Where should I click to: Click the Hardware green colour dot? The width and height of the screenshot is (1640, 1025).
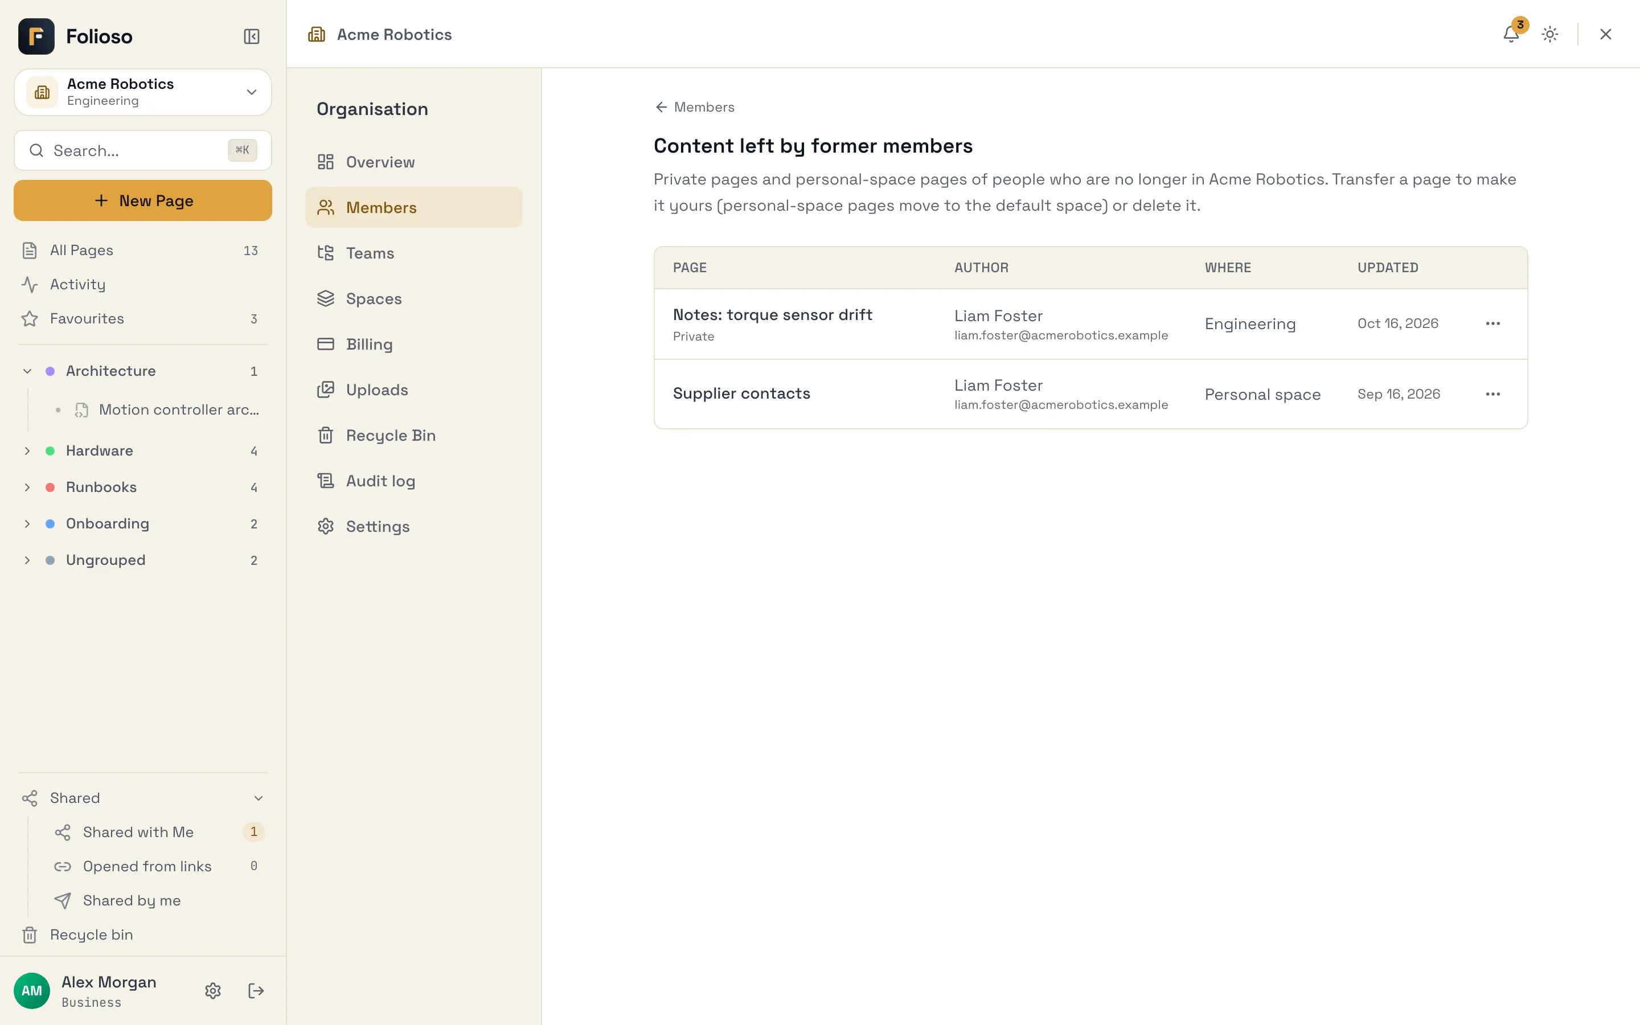[x=50, y=451]
